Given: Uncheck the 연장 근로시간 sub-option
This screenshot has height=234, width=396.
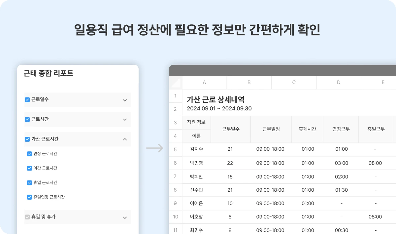Looking at the screenshot, I should (x=29, y=154).
